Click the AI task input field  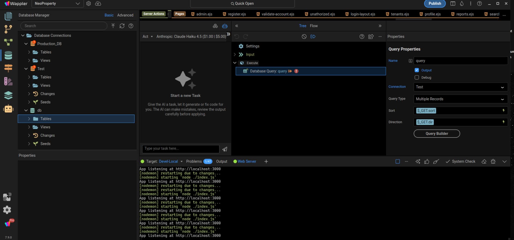click(181, 149)
